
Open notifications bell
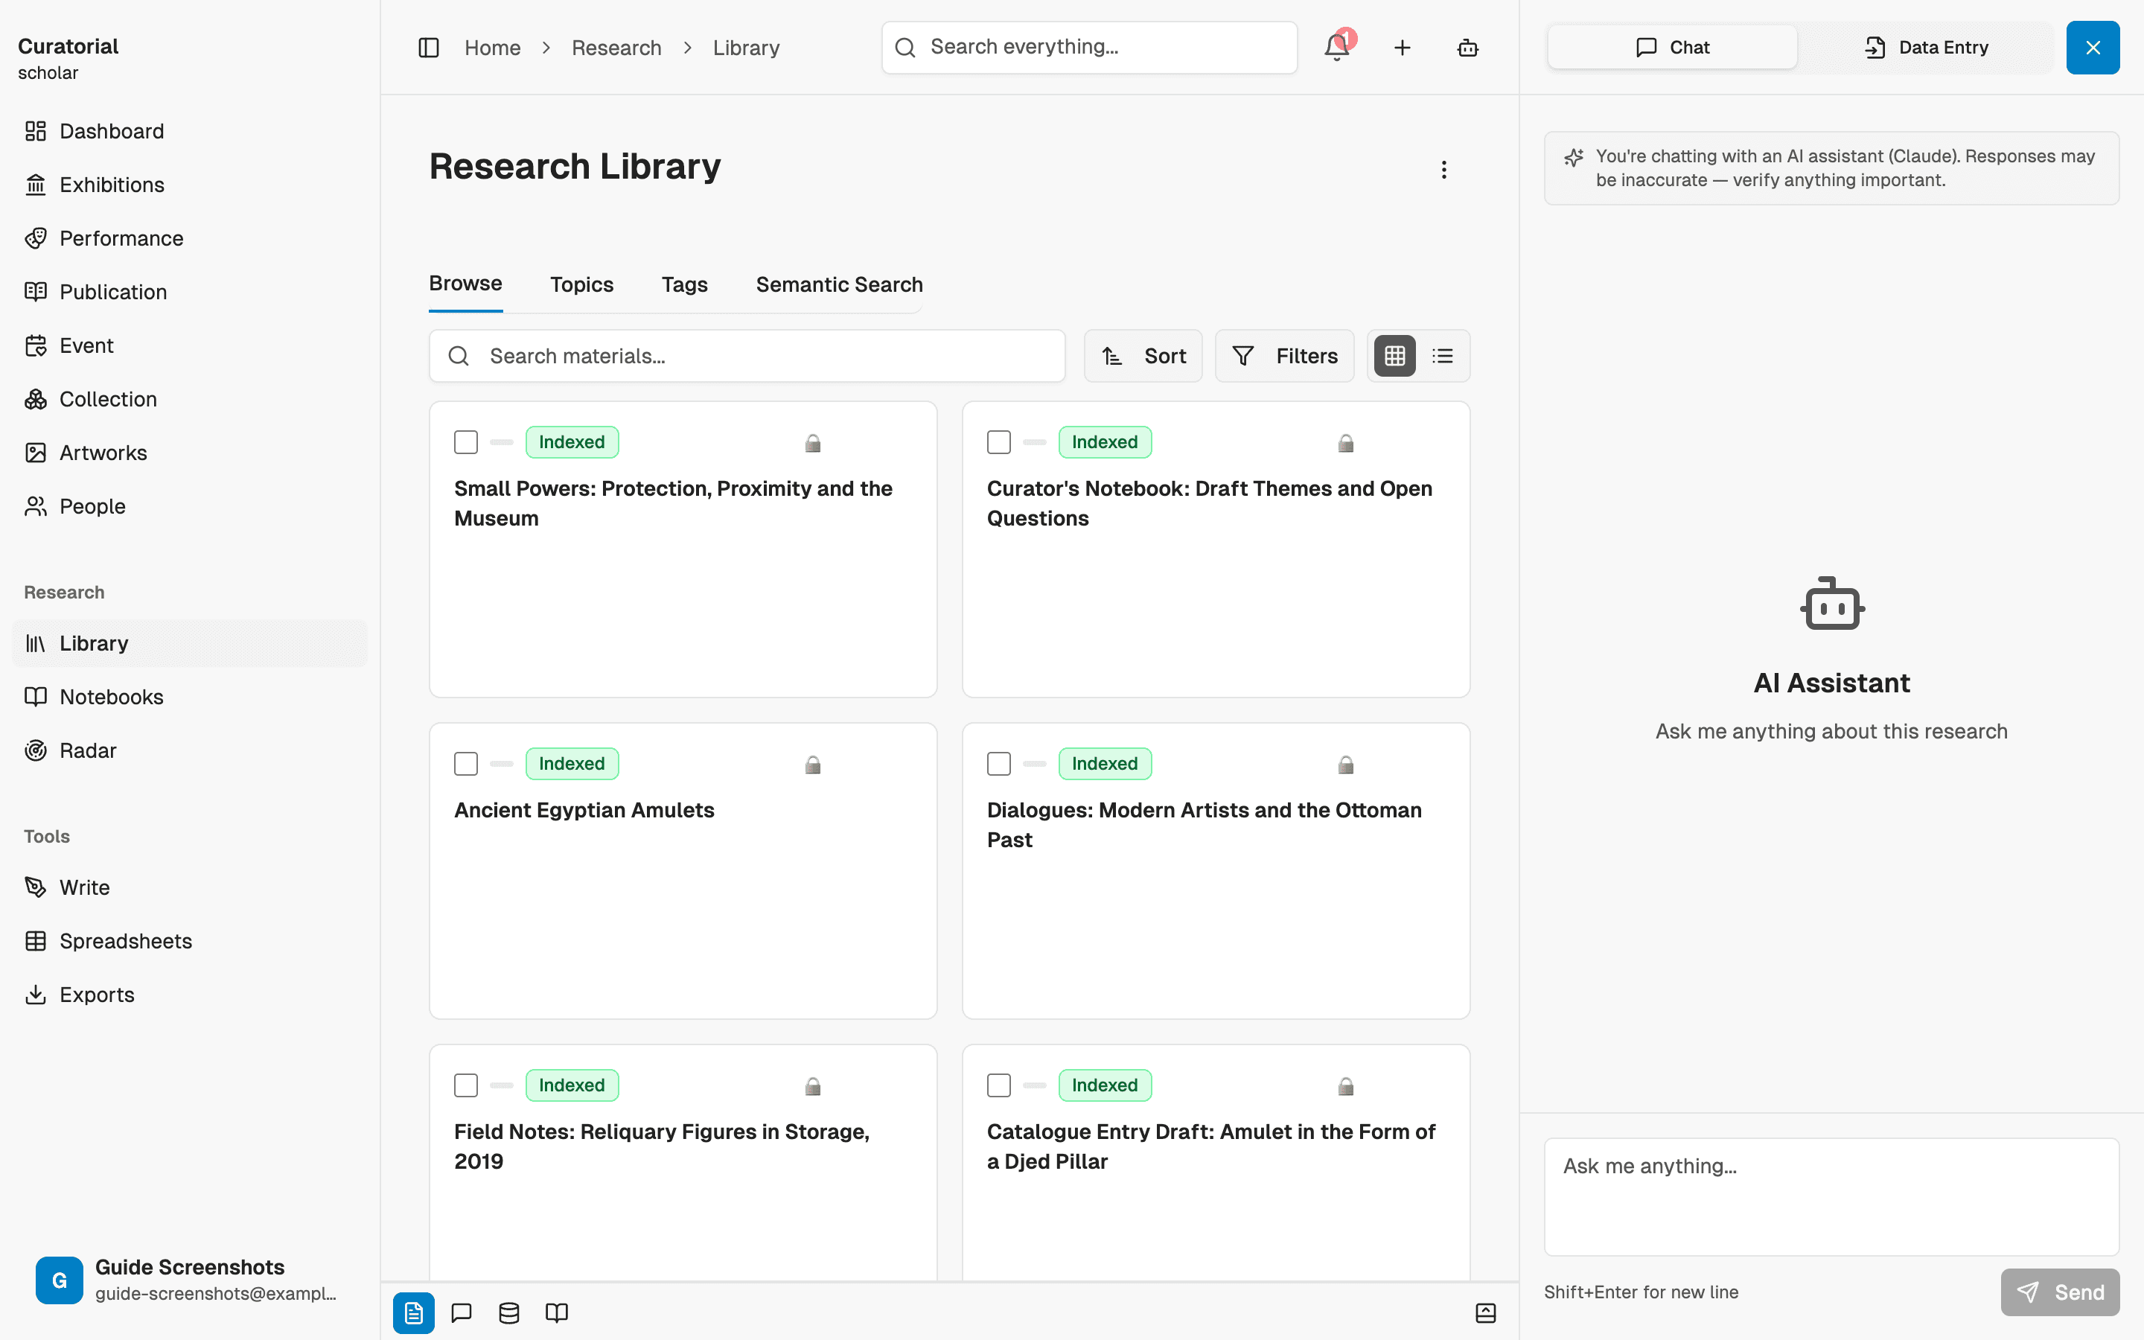(1337, 48)
